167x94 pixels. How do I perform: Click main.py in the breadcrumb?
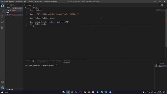(29, 8)
